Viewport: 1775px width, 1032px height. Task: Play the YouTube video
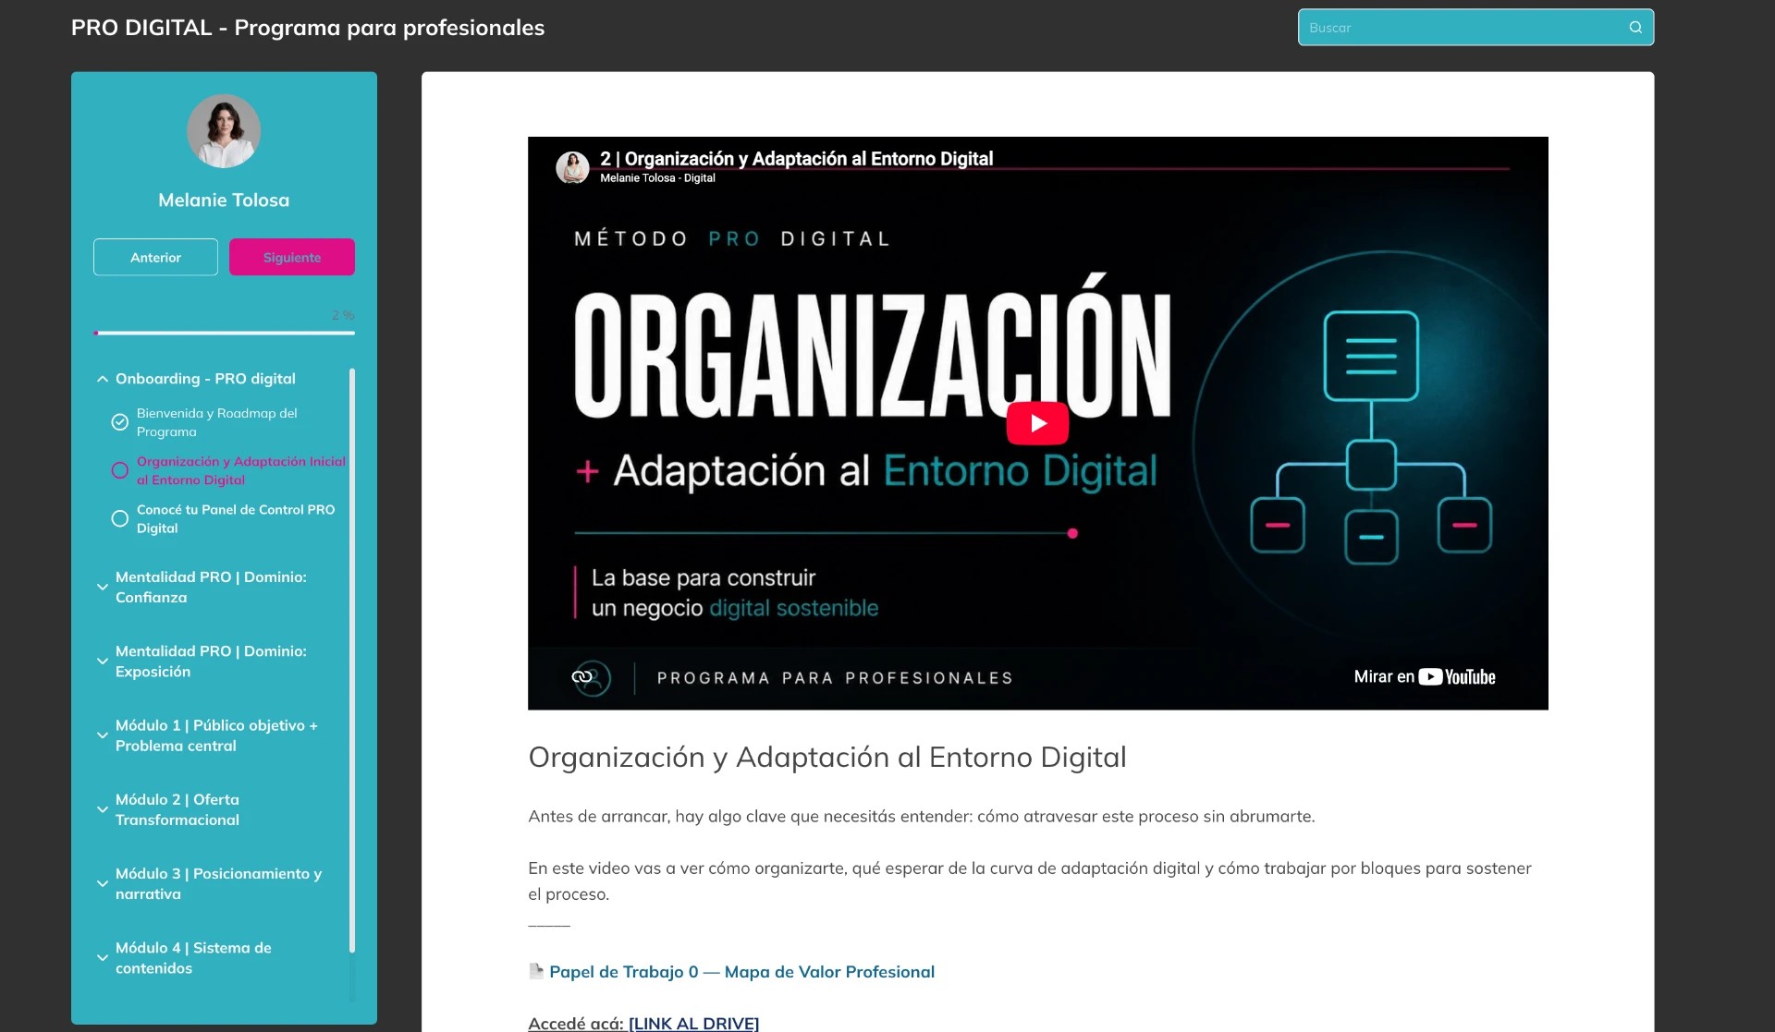coord(1037,423)
